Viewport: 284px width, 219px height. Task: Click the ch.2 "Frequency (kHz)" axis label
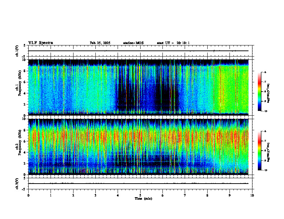[20, 142]
